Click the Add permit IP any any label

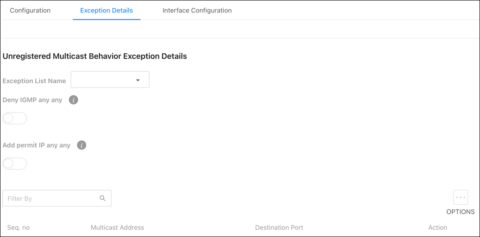[37, 145]
